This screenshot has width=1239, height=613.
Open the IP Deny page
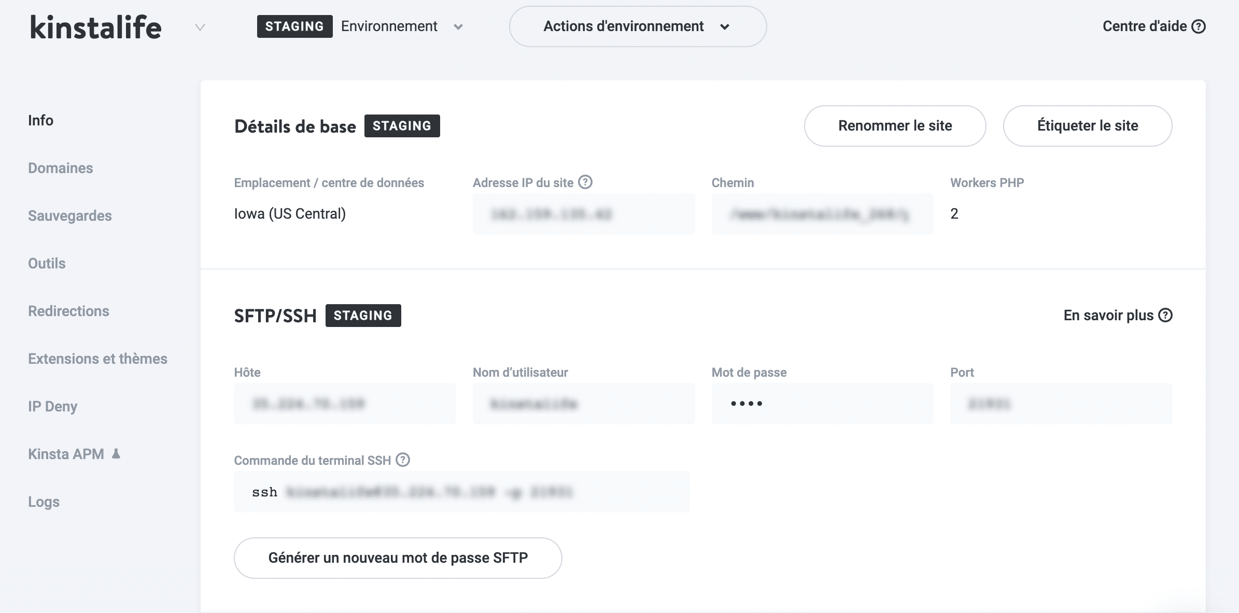click(53, 406)
